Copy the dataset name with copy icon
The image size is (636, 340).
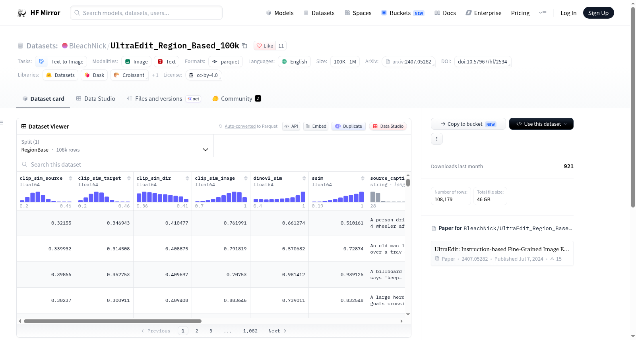click(x=244, y=46)
